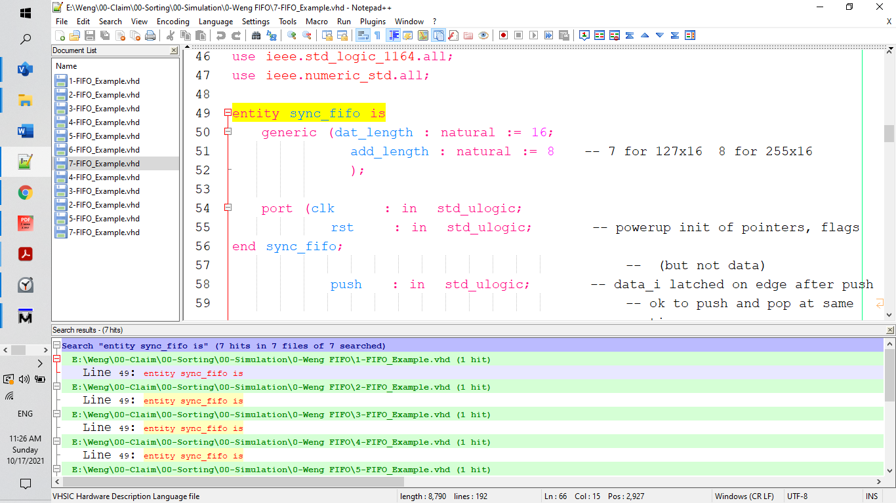This screenshot has width=896, height=503.
Task: Collapse the generic block fold at line 50
Action: 228,132
